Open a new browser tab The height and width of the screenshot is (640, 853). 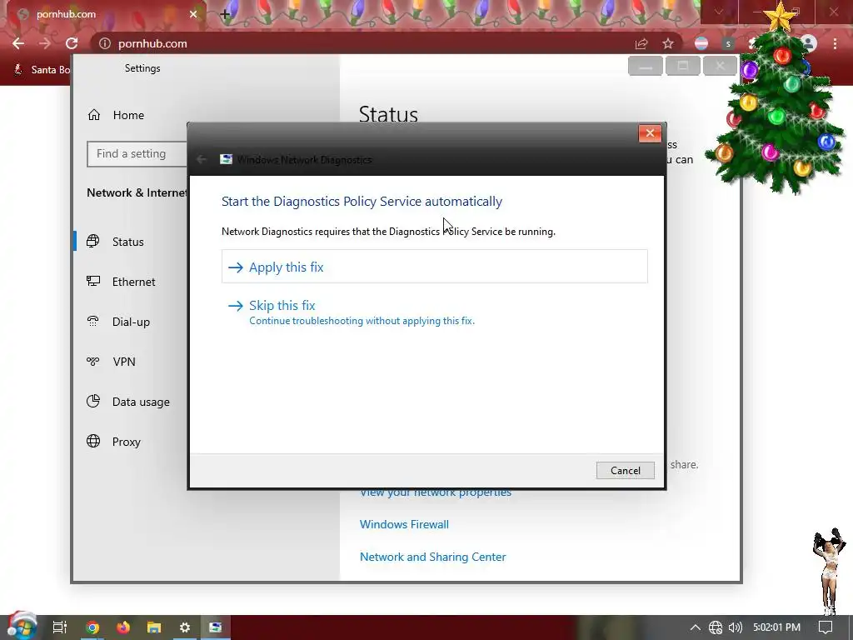(225, 14)
